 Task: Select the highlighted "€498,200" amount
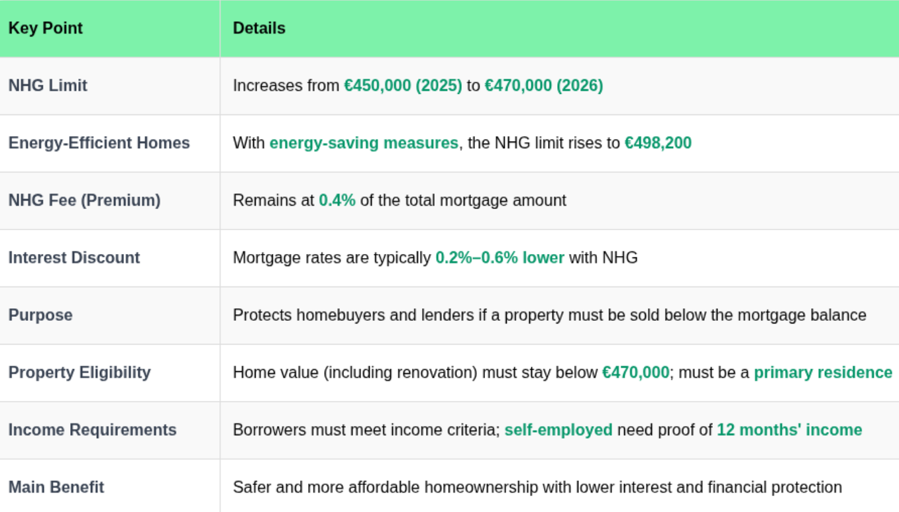point(658,143)
